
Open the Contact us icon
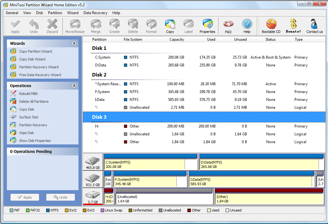315,26
